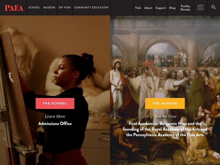Open the Community Education menu
Viewport: 220px width, 165px height.
pos(91,7)
